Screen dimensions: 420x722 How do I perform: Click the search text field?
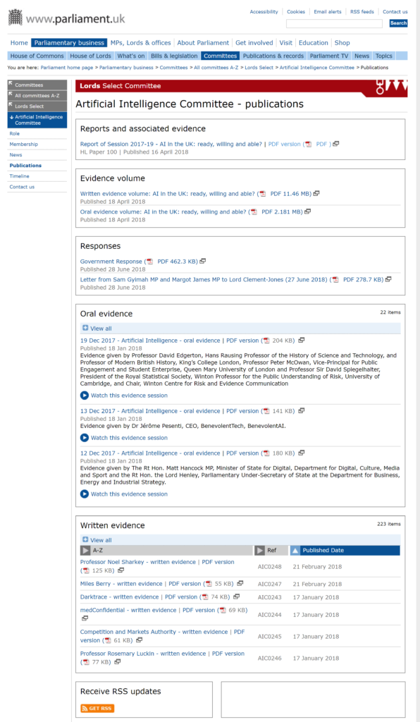[335, 23]
